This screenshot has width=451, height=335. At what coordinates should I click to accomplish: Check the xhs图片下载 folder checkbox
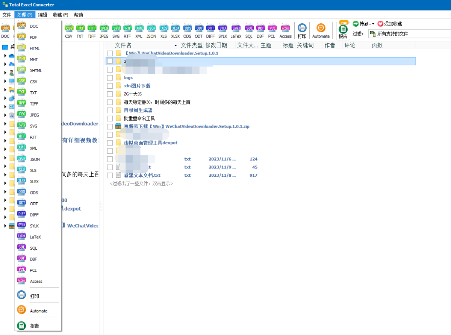click(110, 86)
